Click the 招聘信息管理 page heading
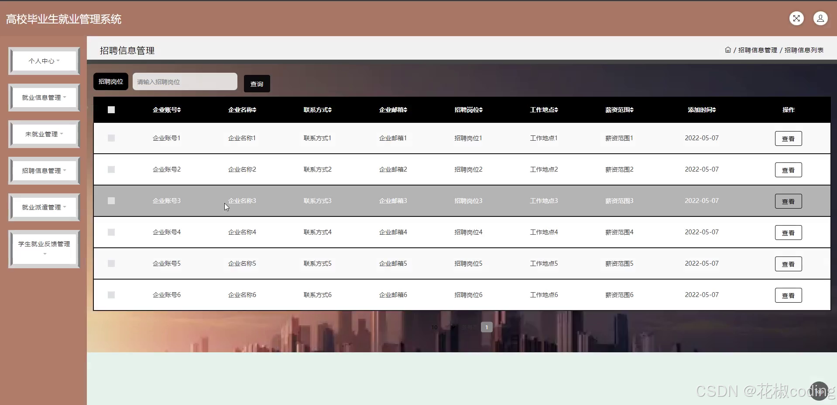 tap(127, 51)
